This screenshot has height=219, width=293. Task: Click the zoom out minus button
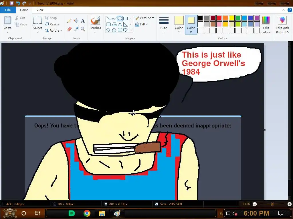tap(254, 204)
